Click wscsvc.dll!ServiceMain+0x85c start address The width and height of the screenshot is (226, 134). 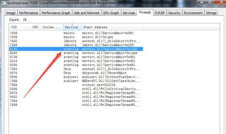point(108,33)
